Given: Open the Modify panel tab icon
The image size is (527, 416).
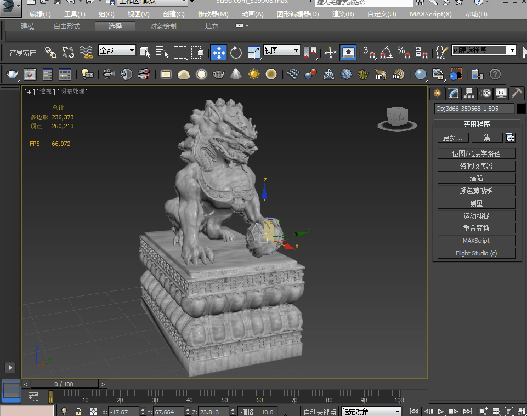Looking at the screenshot, I should [452, 93].
